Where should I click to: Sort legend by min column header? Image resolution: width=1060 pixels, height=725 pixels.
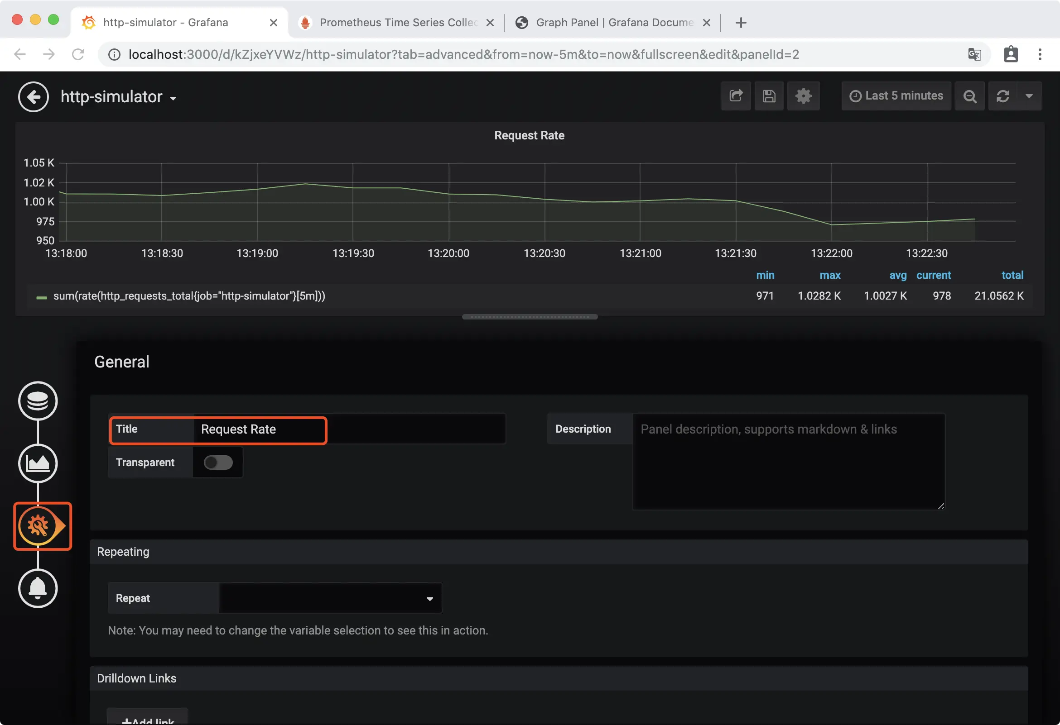point(765,275)
